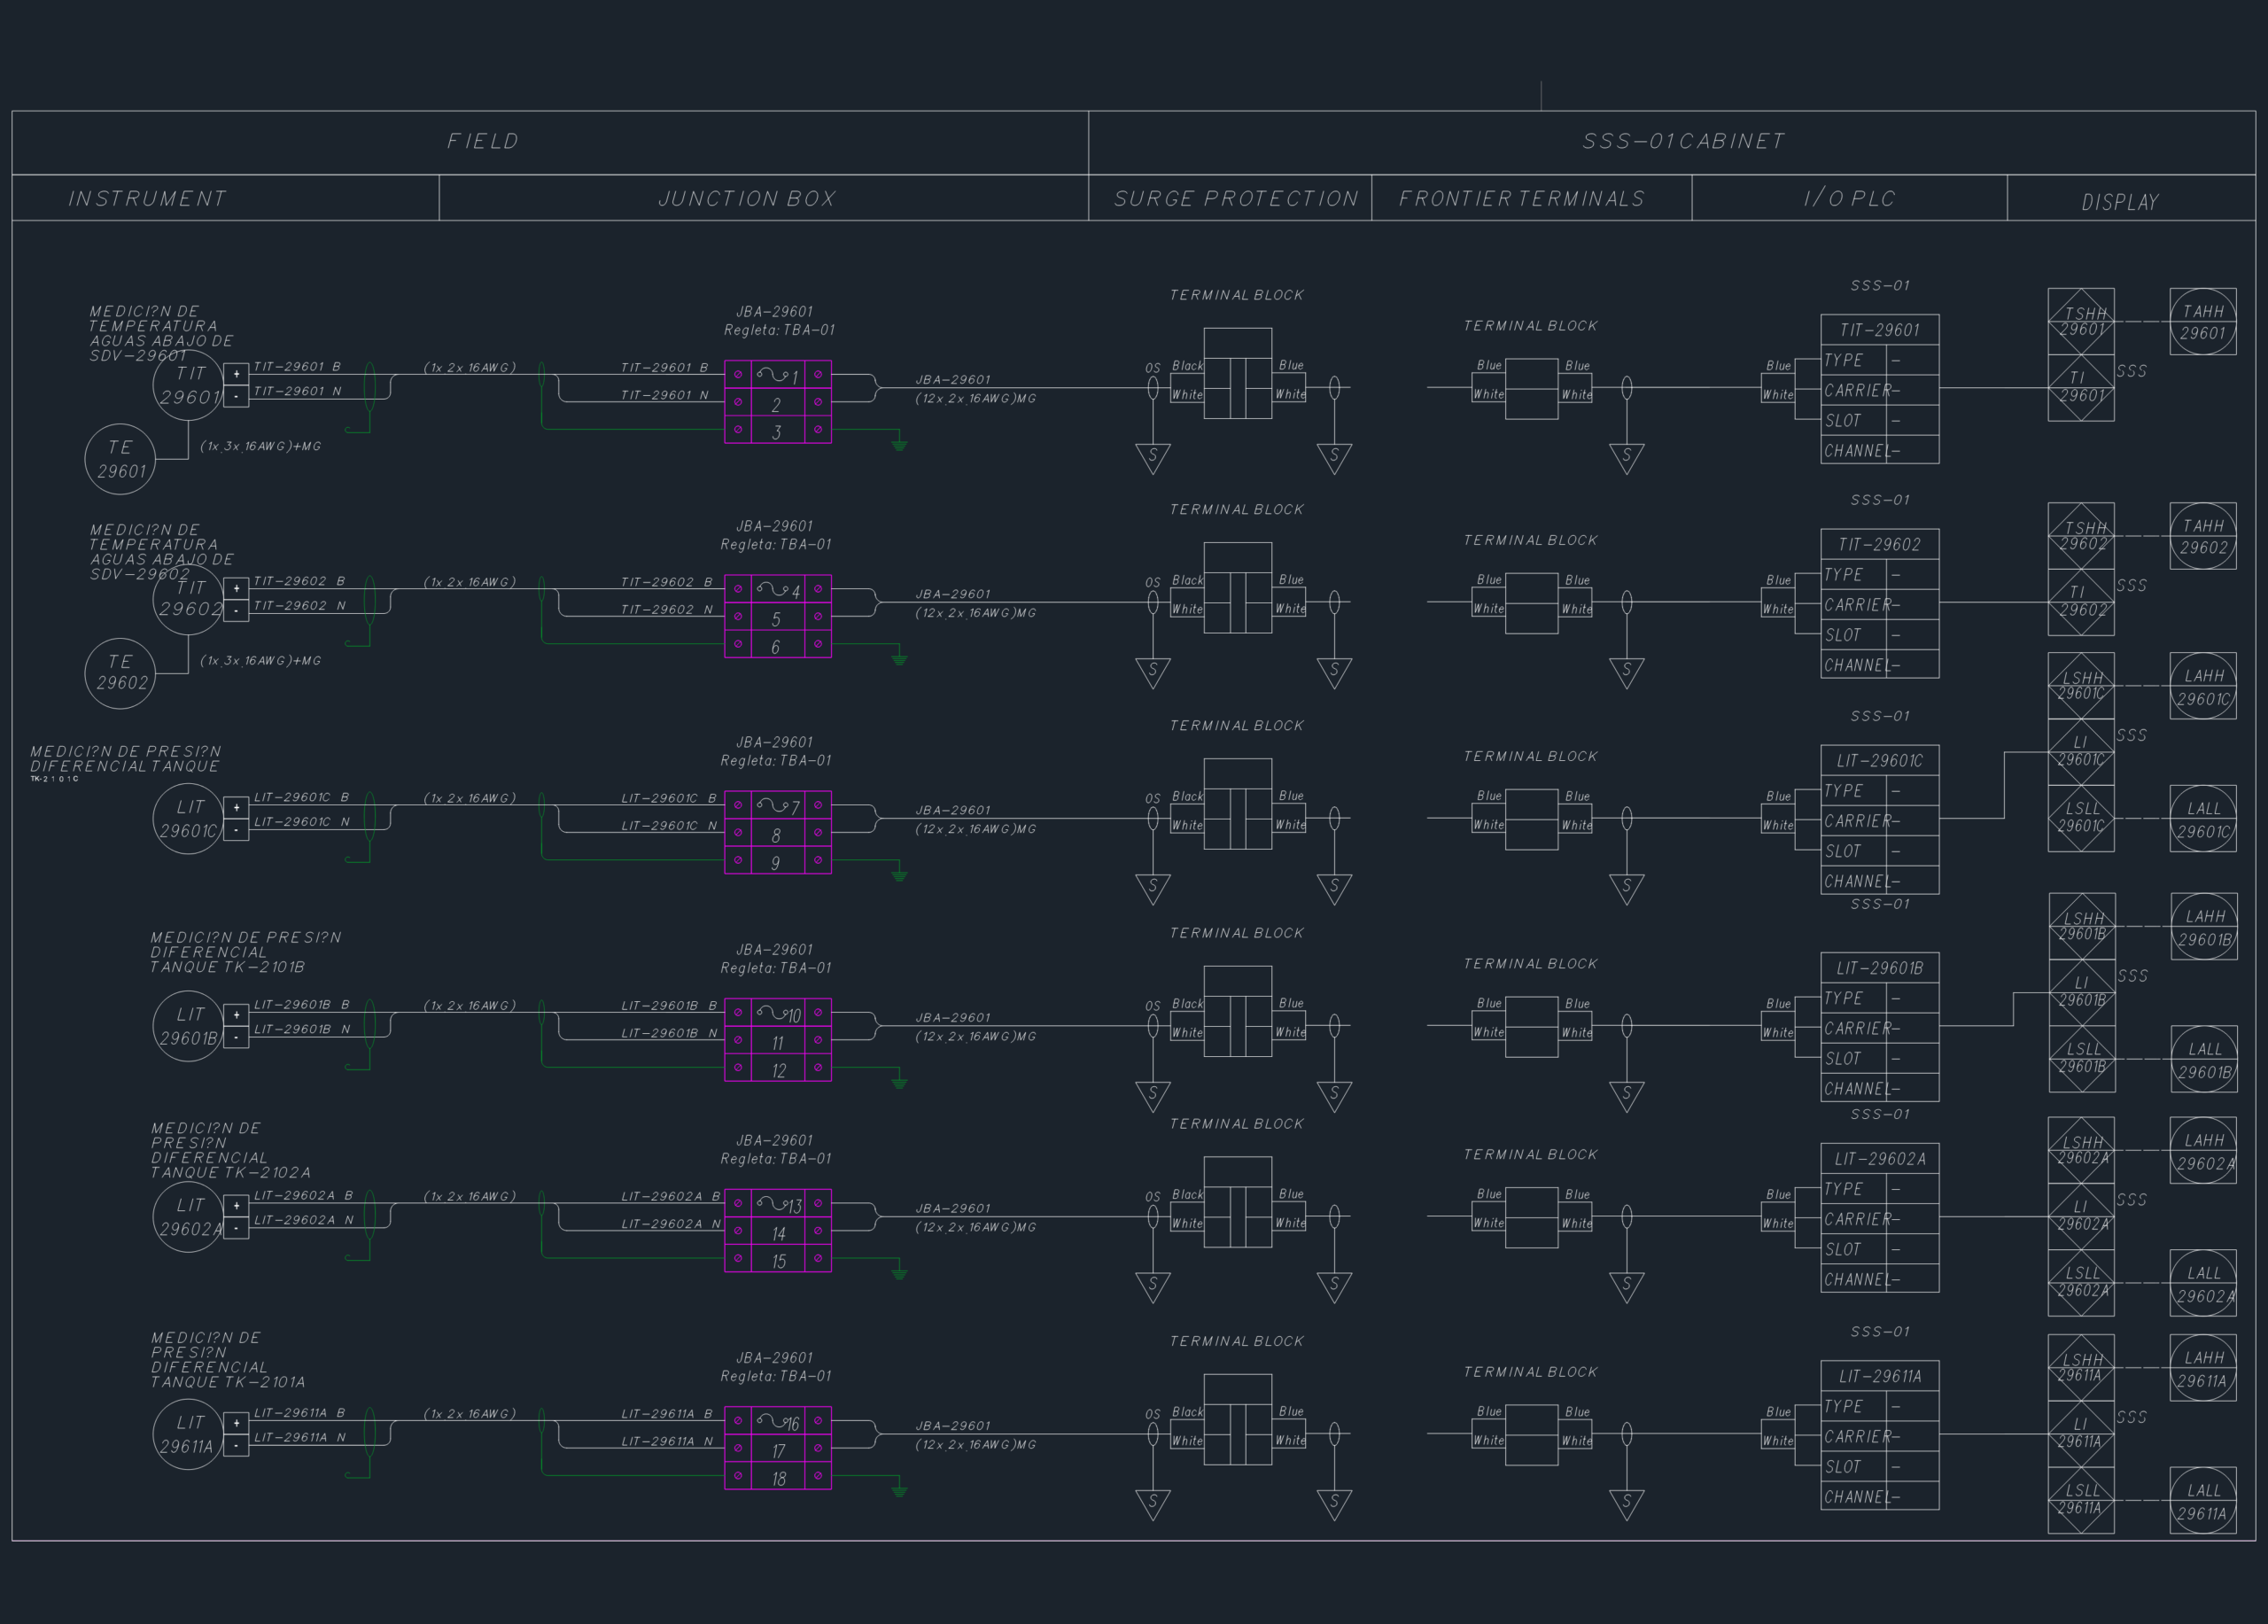Select the TAHH 29601 display symbol
Image resolution: width=2268 pixels, height=1624 pixels.
point(2203,322)
